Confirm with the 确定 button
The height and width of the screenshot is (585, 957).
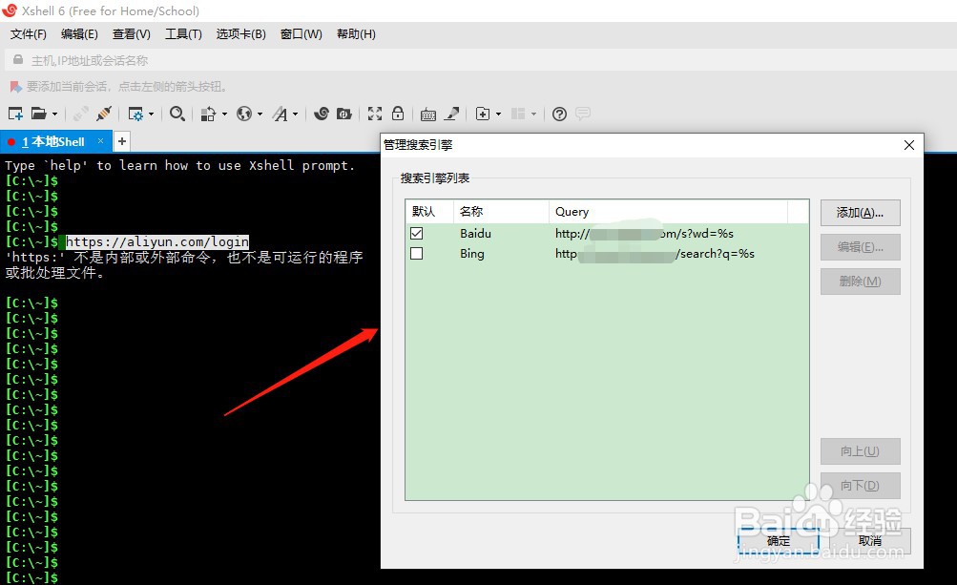click(x=779, y=541)
